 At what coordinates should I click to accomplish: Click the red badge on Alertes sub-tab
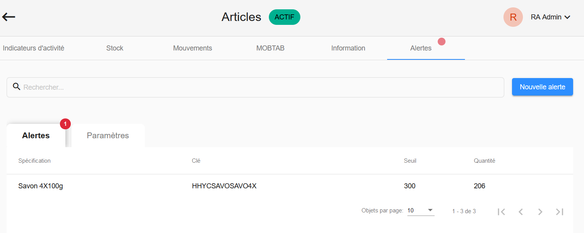[x=65, y=124]
